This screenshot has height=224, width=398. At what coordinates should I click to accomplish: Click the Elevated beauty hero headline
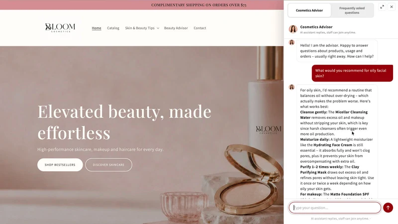pyautogui.click(x=124, y=122)
